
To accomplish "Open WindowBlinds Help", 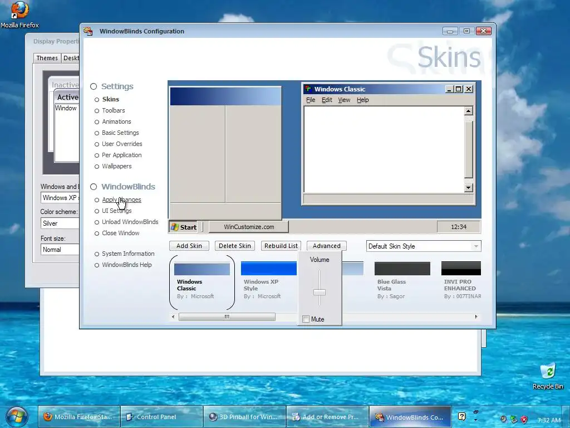I will pyautogui.click(x=127, y=265).
